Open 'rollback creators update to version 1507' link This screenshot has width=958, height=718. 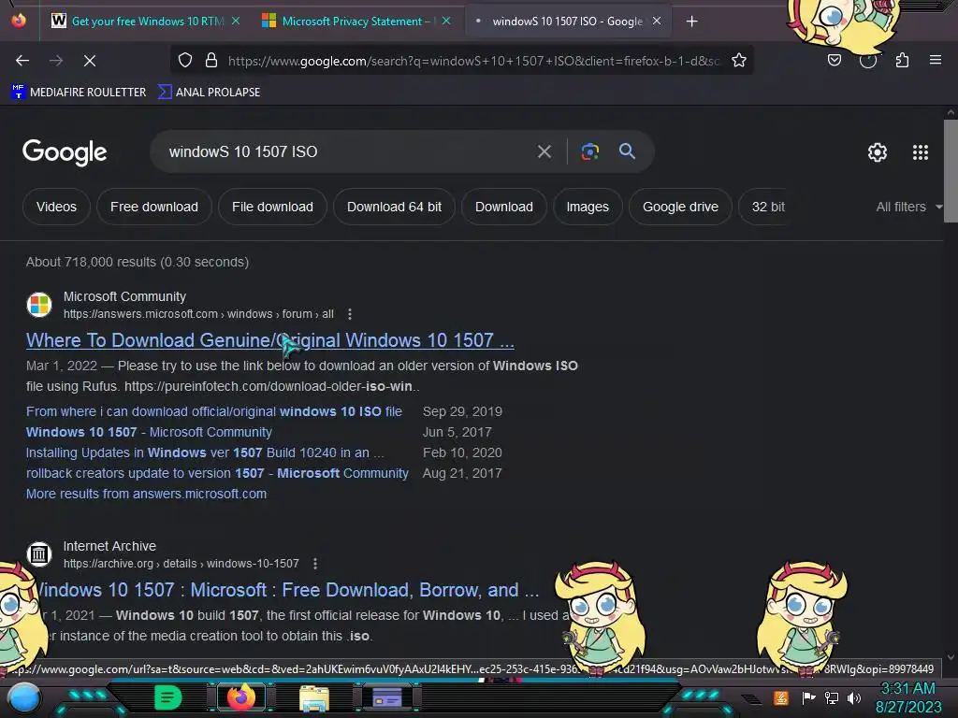217,473
